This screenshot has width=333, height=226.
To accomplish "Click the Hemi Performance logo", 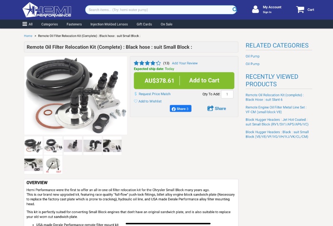I will (47, 10).
